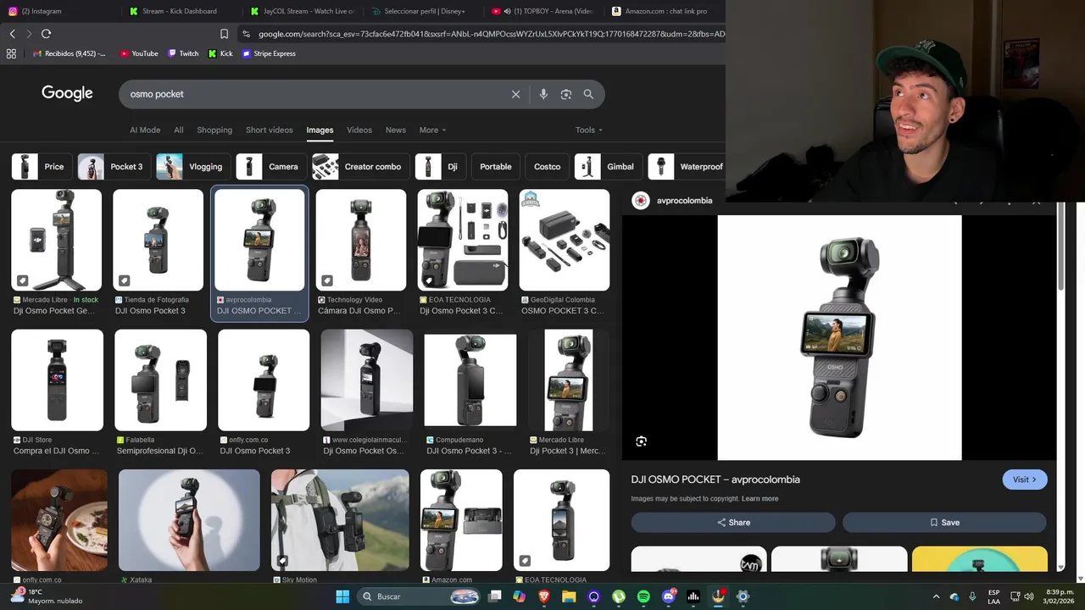The width and height of the screenshot is (1085, 610).
Task: Expand the Tools dropdown
Action: (x=589, y=130)
